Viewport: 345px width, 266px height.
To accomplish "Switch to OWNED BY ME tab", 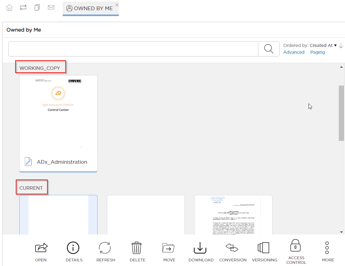I will [x=90, y=8].
